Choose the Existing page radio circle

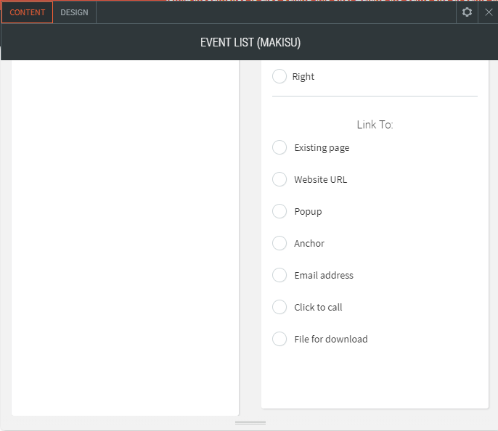click(279, 147)
